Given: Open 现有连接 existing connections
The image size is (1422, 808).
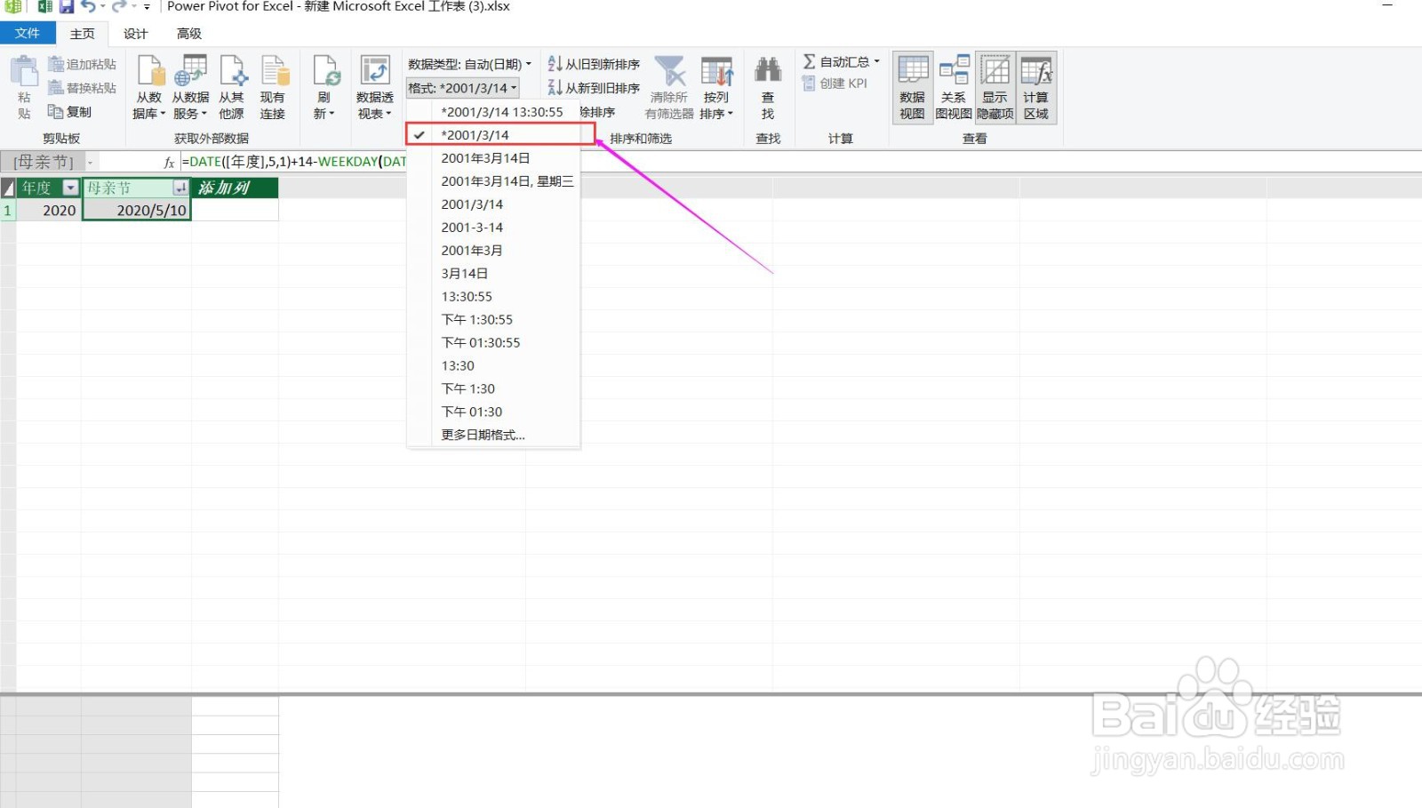Looking at the screenshot, I should (x=273, y=87).
